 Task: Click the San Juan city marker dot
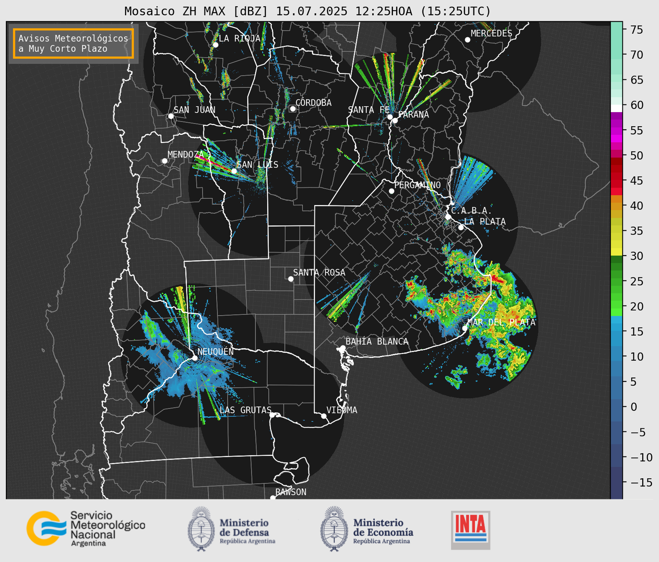pos(171,116)
